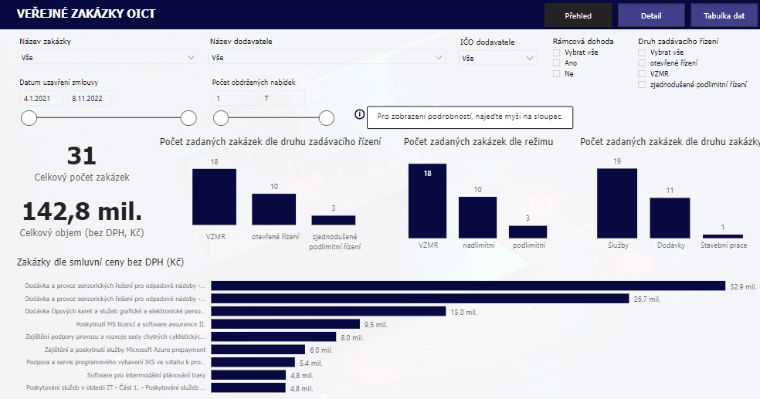760x399 pixels.
Task: Click the start date field 4.1.2021
Action: coord(42,98)
